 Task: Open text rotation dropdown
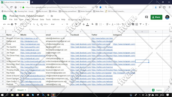124,24
